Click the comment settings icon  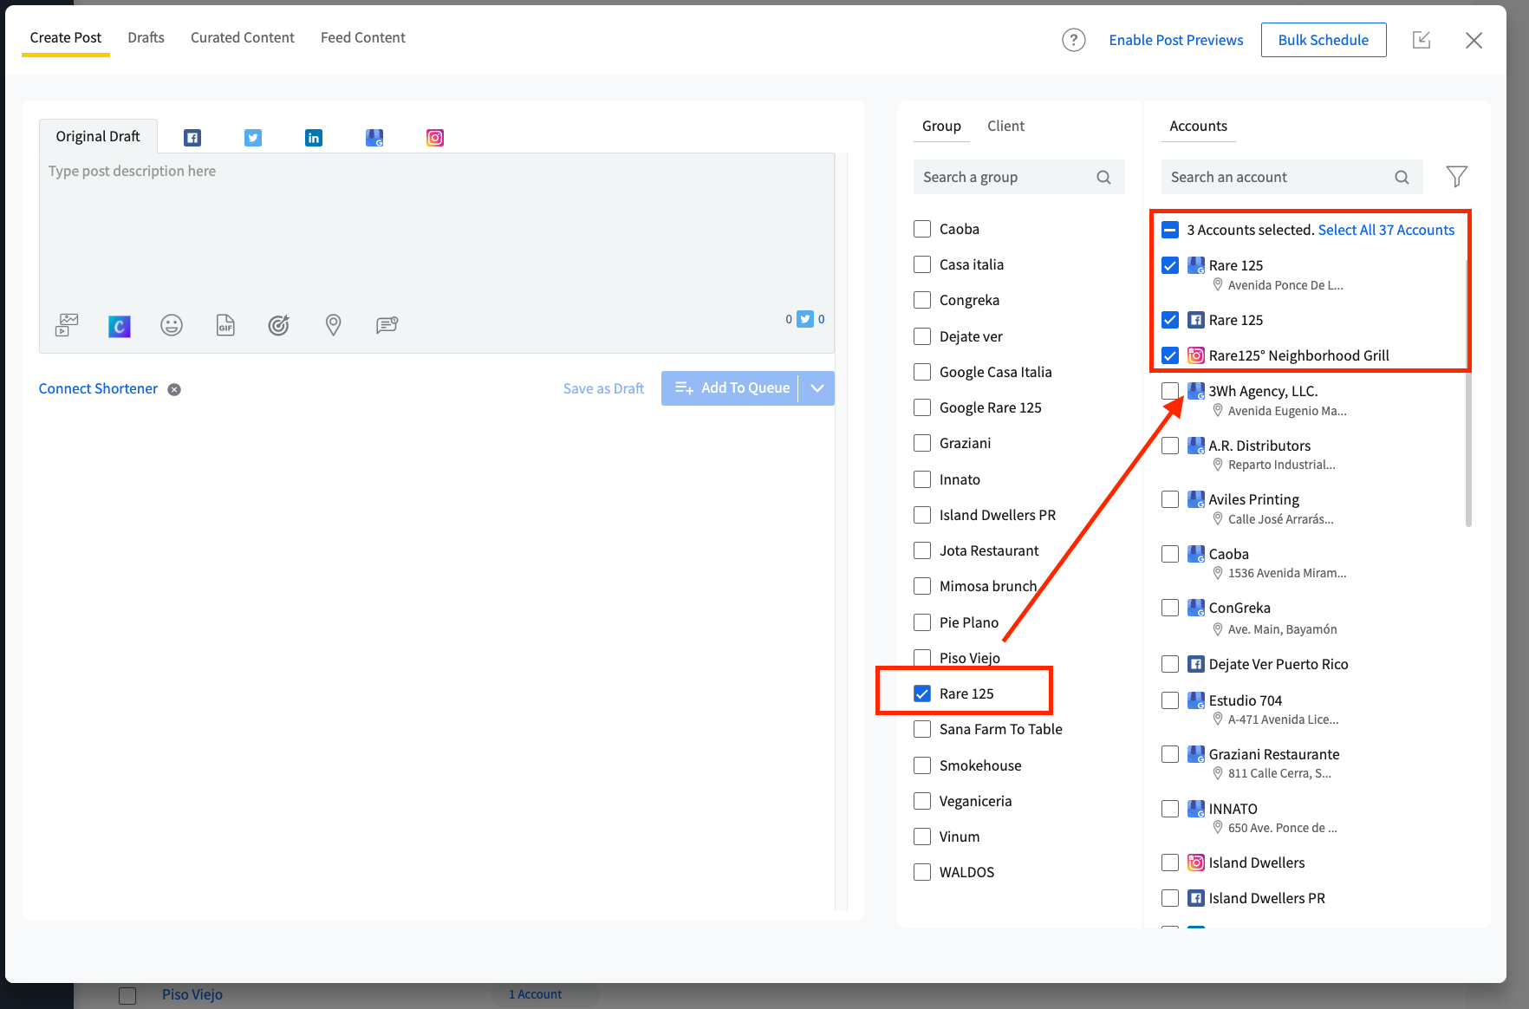[387, 325]
